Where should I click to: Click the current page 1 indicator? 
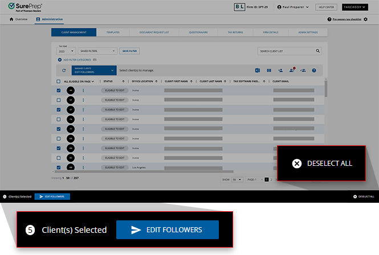[267, 179]
